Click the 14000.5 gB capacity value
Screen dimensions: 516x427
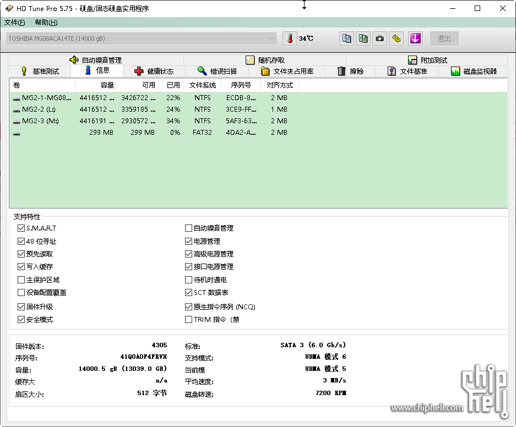point(123,369)
